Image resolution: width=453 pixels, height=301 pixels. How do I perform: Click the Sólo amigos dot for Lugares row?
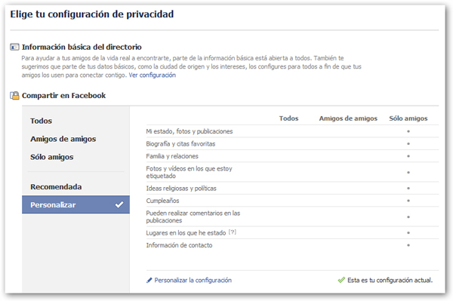(408, 232)
